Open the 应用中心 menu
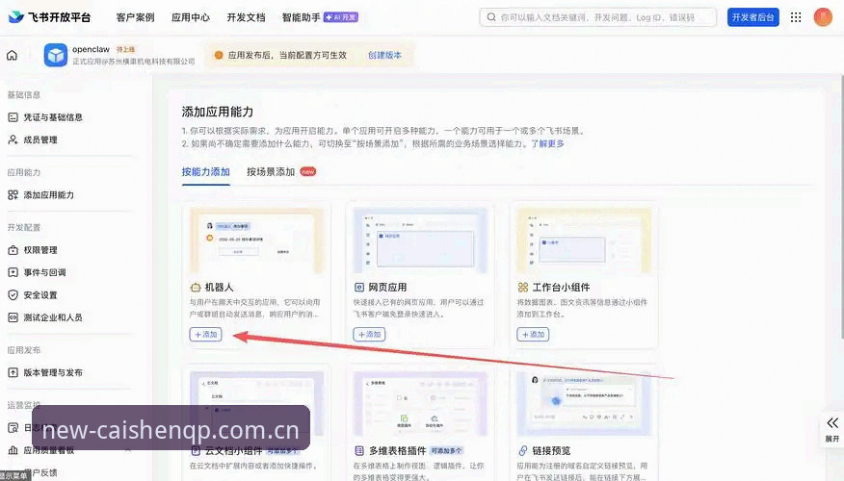Screen dimensions: 844x481 (x=191, y=17)
